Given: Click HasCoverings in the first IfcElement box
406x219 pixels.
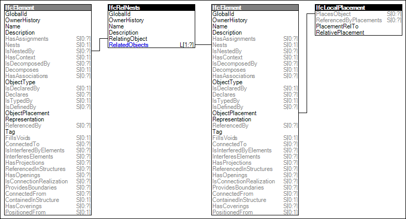Looking at the screenshot, I should pyautogui.click(x=23, y=206).
